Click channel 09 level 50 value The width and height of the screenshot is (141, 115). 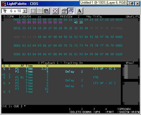tap(60, 23)
